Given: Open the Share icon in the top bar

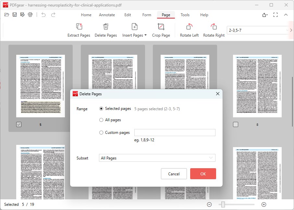Looking at the screenshot, I should [x=264, y=15].
